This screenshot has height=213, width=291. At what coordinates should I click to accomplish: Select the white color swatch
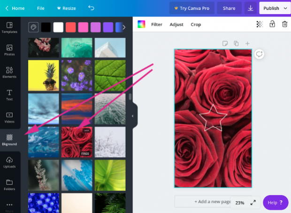tap(58, 27)
